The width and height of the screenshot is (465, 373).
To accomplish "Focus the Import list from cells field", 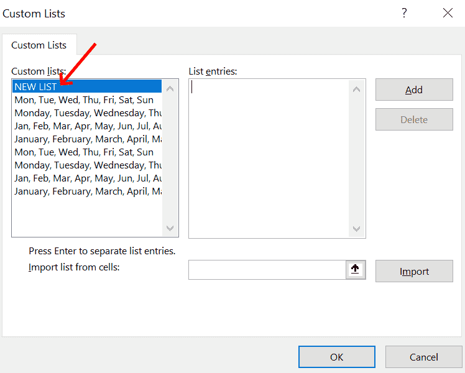I will [267, 270].
